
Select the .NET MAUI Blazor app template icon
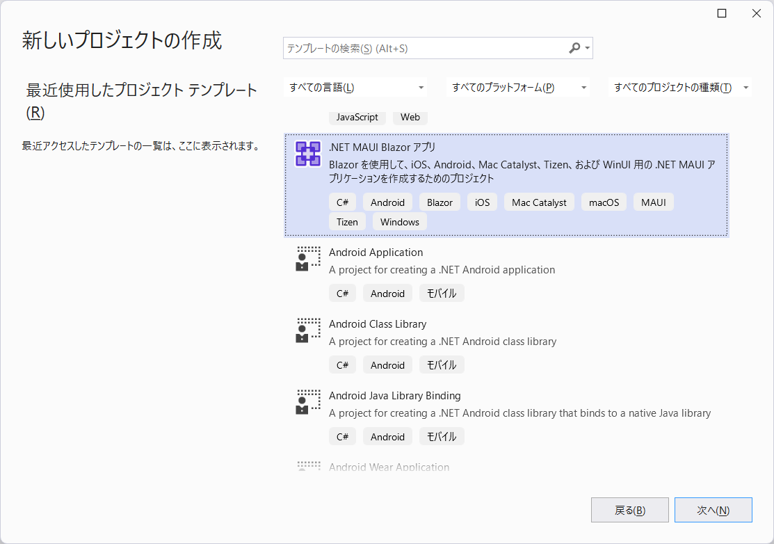coord(308,154)
